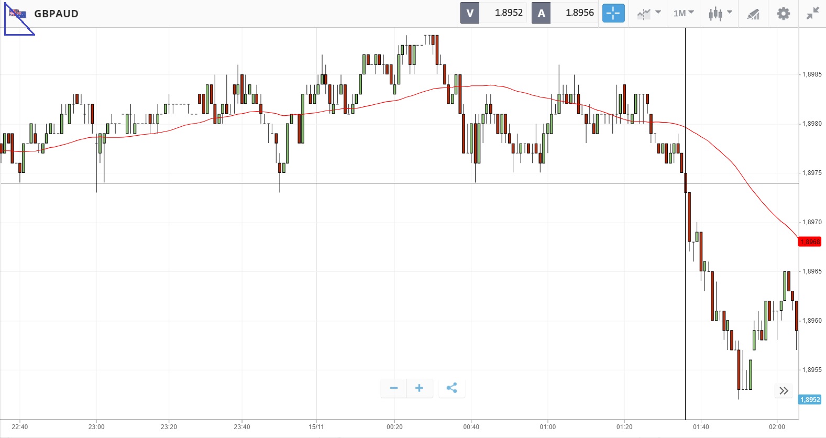Select the drawing tools pencil icon
The width and height of the screenshot is (826, 438).
click(753, 14)
